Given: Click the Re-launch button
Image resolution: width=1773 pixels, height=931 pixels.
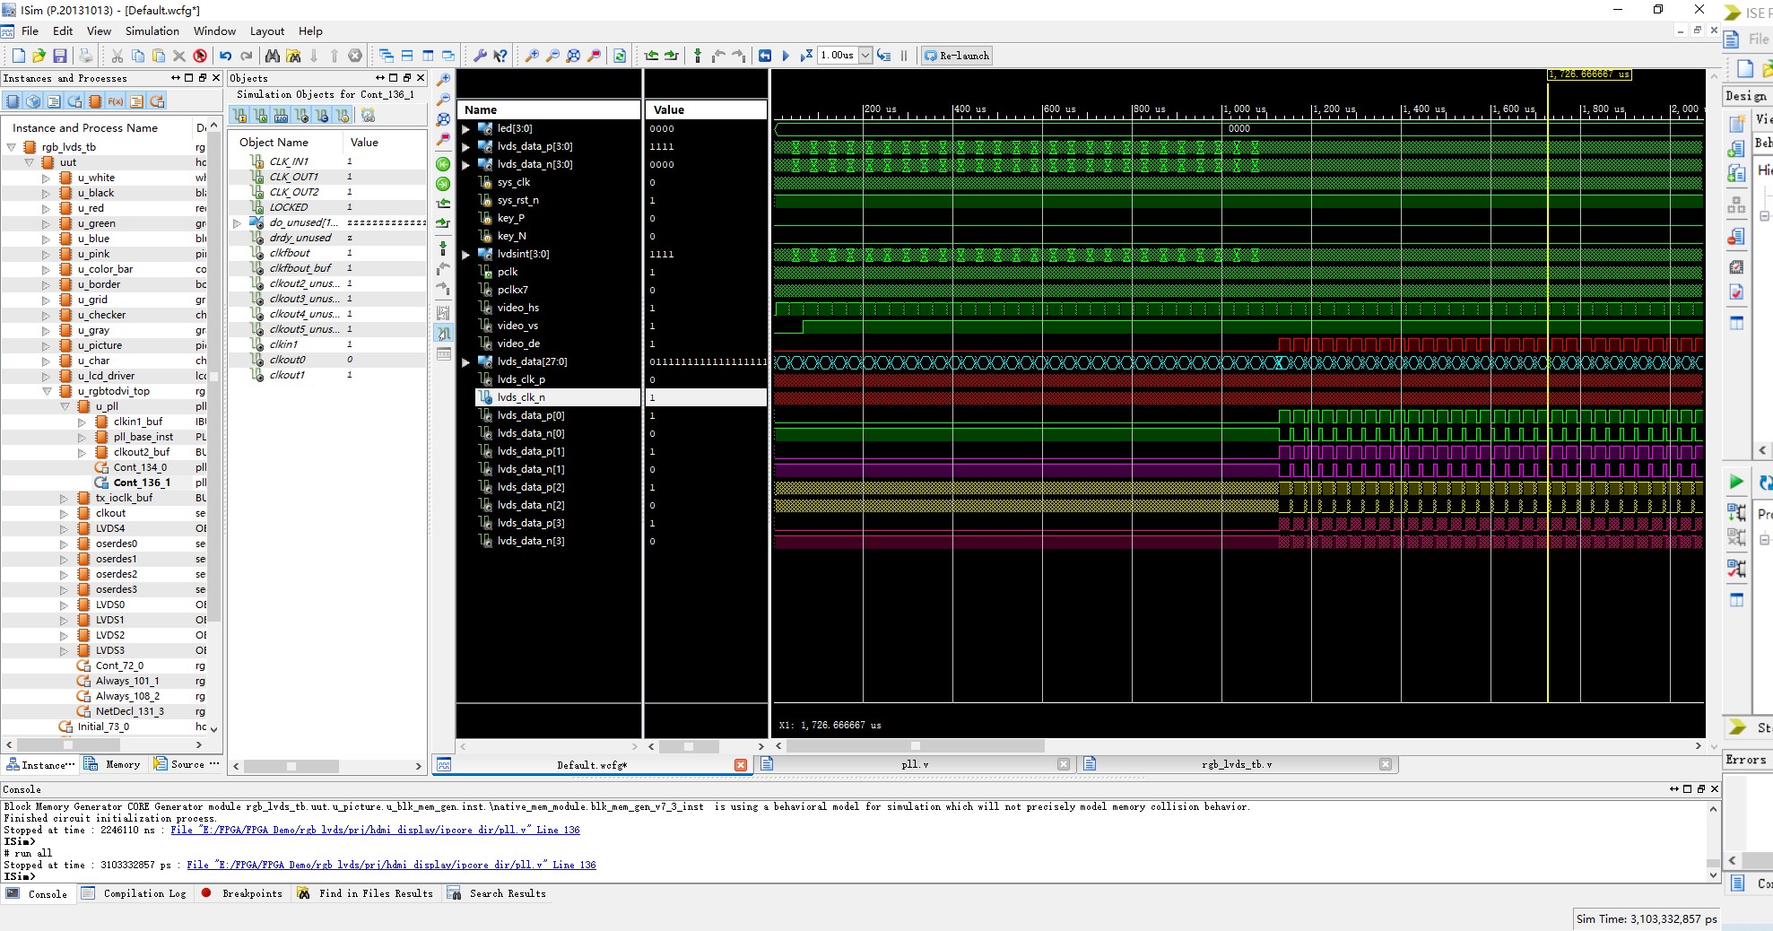Looking at the screenshot, I should coord(956,56).
